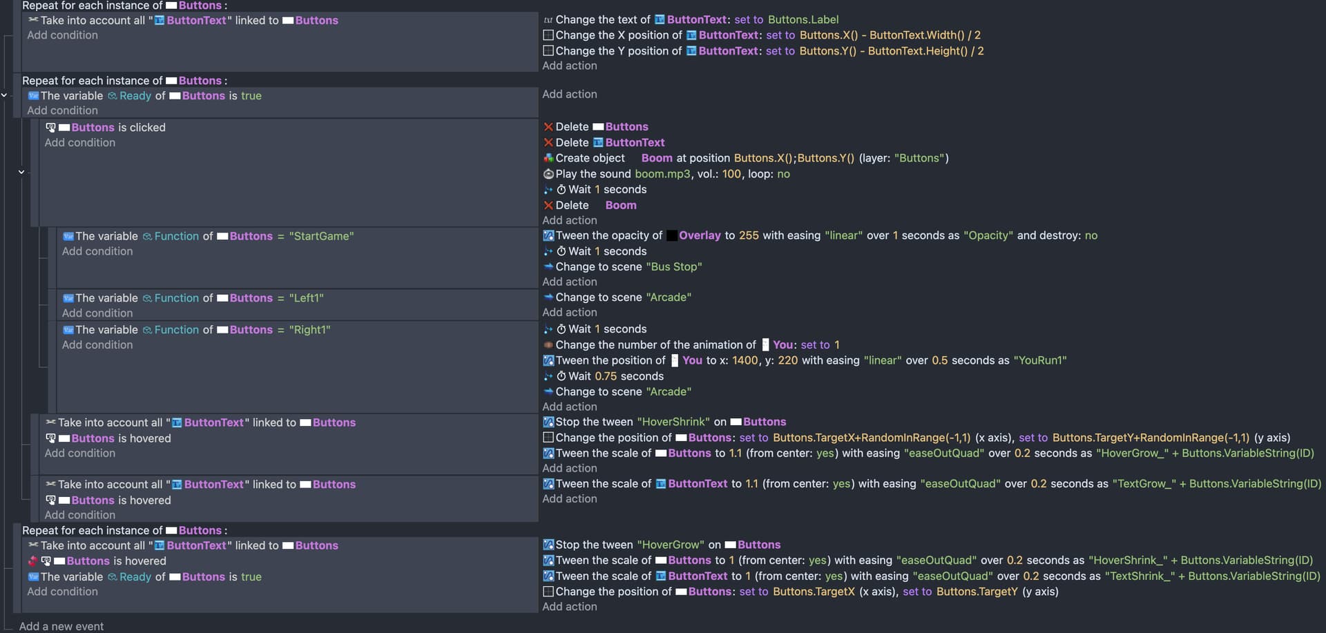Click the arrow icon for Change to scene "Bus Stop"
1326x633 pixels.
pos(548,266)
